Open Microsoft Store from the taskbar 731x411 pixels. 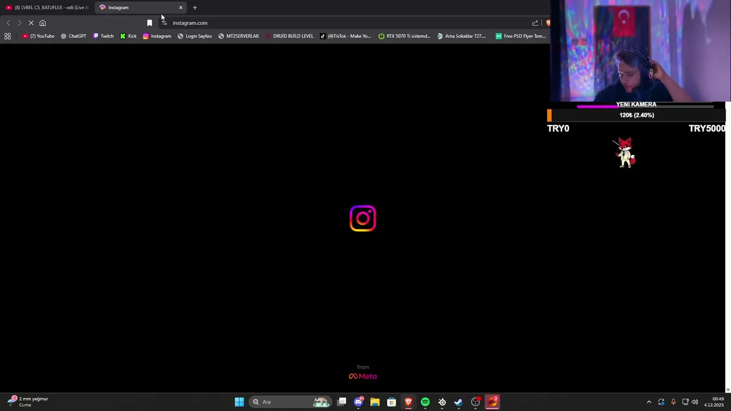tap(392, 402)
